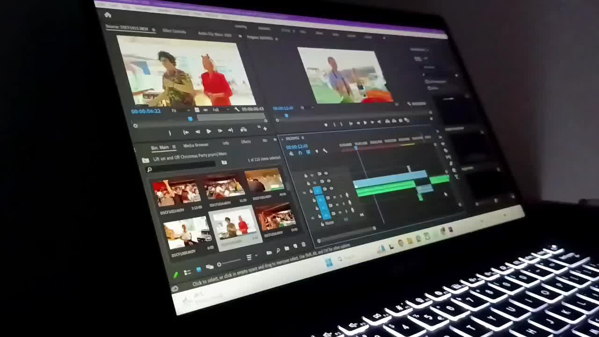Open the Source monitor wrench settings
The width and height of the screenshot is (599, 337).
click(237, 109)
